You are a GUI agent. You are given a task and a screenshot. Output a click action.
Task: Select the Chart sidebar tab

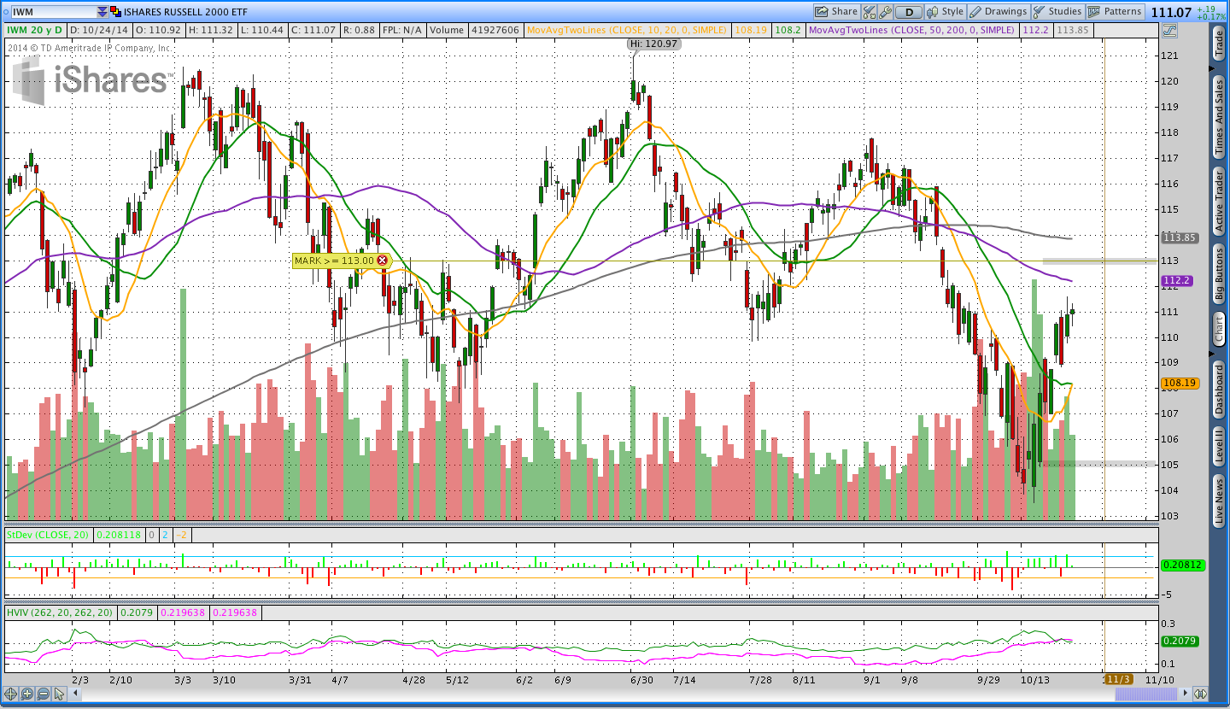[x=1219, y=329]
